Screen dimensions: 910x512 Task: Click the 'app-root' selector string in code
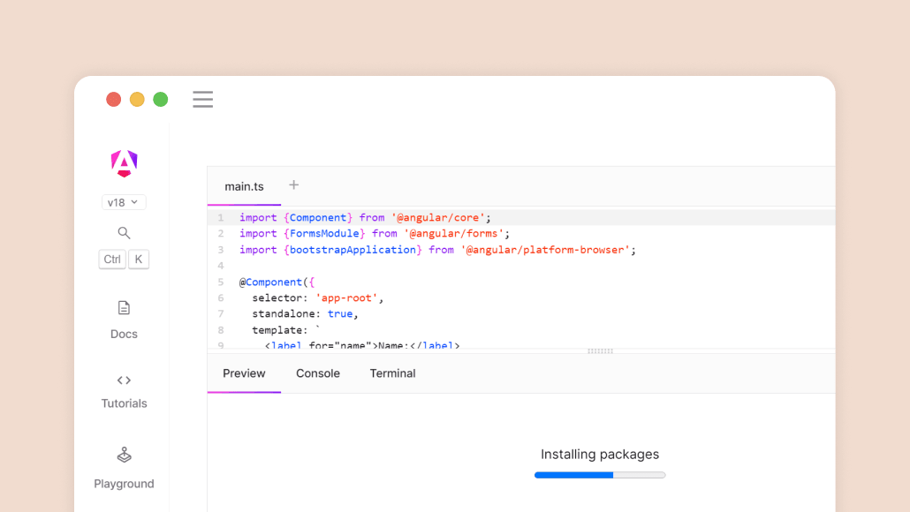point(347,298)
